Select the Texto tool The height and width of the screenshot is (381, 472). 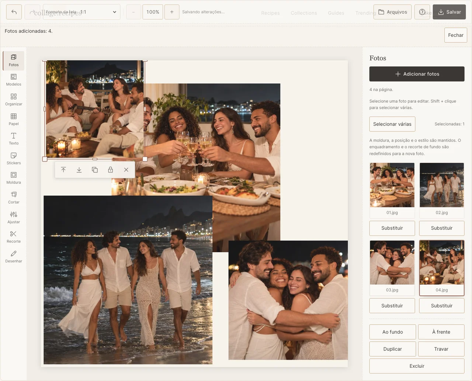tap(14, 139)
